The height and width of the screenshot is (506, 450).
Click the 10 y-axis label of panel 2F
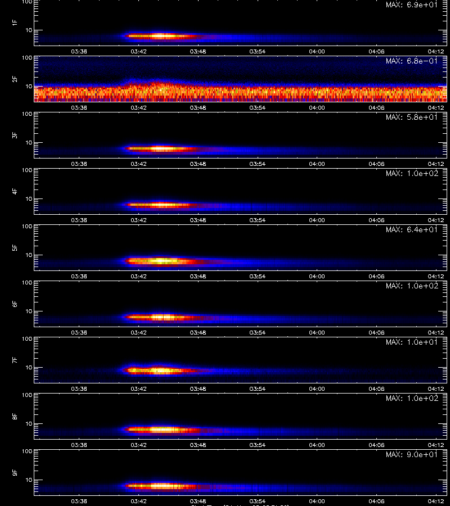coord(29,86)
